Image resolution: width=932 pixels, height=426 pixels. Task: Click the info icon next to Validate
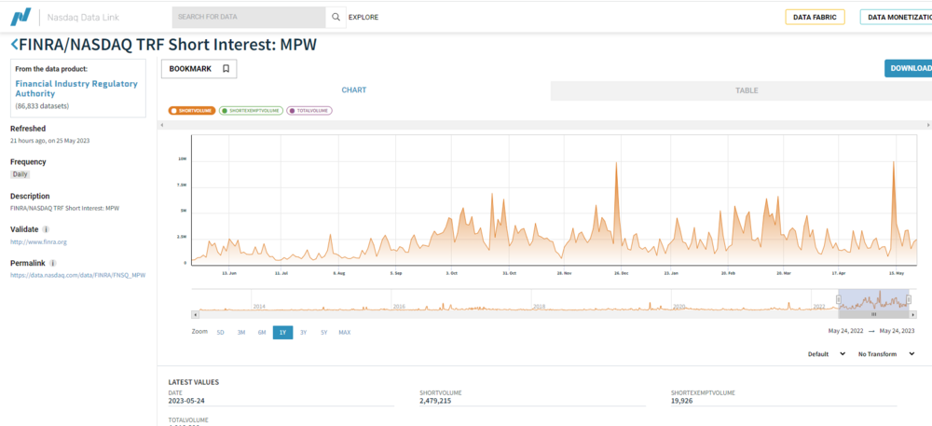[x=47, y=229]
